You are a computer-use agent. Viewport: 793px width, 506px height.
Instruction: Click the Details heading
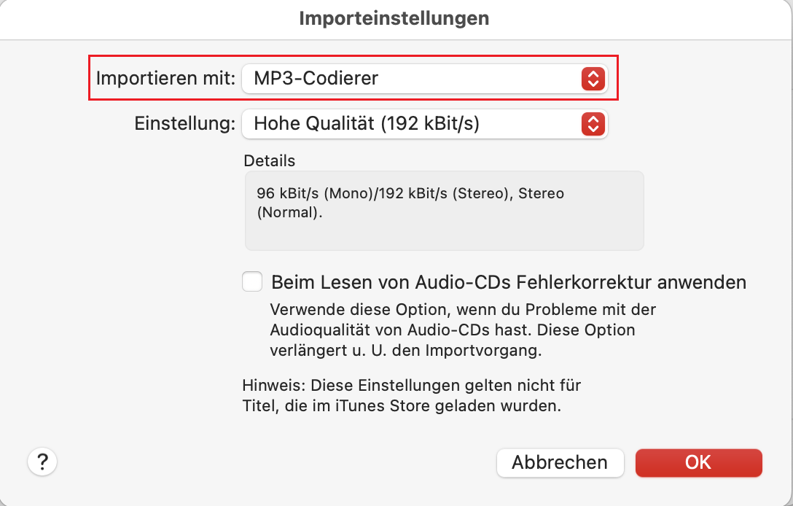270,160
